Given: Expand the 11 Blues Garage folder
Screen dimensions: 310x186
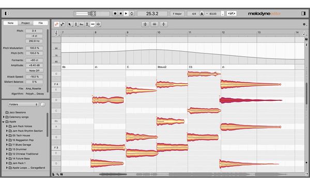Looking at the screenshot, I should click(x=7, y=145).
